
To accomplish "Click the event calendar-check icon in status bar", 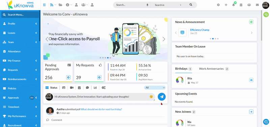I will [x=79, y=88].
